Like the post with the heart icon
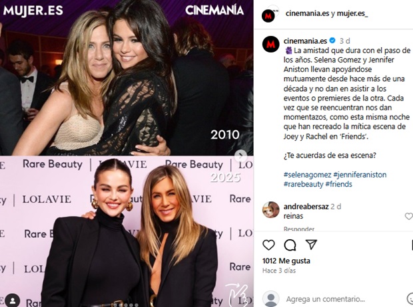This screenshot has width=413, height=307. (x=268, y=245)
